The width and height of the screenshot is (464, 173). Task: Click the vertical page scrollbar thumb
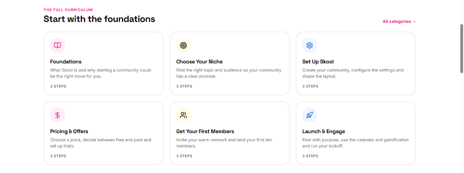click(x=461, y=48)
